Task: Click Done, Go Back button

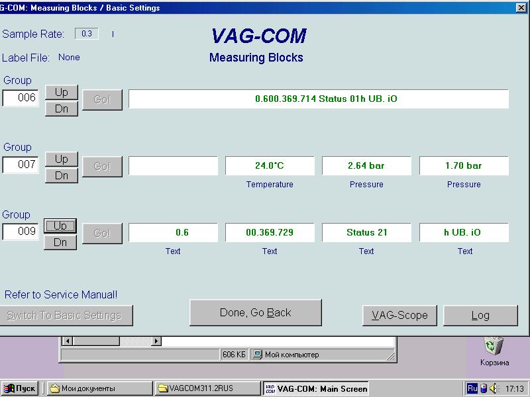Action: [x=255, y=313]
